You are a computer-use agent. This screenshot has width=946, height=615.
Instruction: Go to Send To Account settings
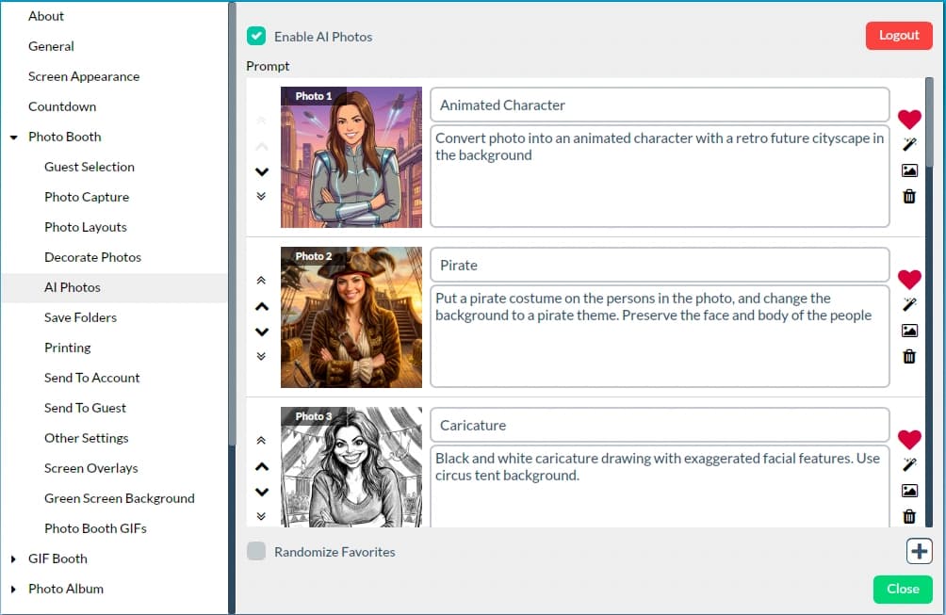point(91,378)
